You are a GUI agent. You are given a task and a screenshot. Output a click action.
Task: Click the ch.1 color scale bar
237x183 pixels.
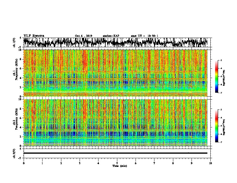[216, 77]
